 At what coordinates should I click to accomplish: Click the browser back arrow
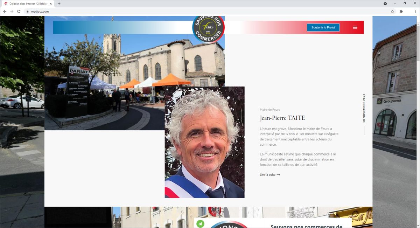tap(5, 11)
